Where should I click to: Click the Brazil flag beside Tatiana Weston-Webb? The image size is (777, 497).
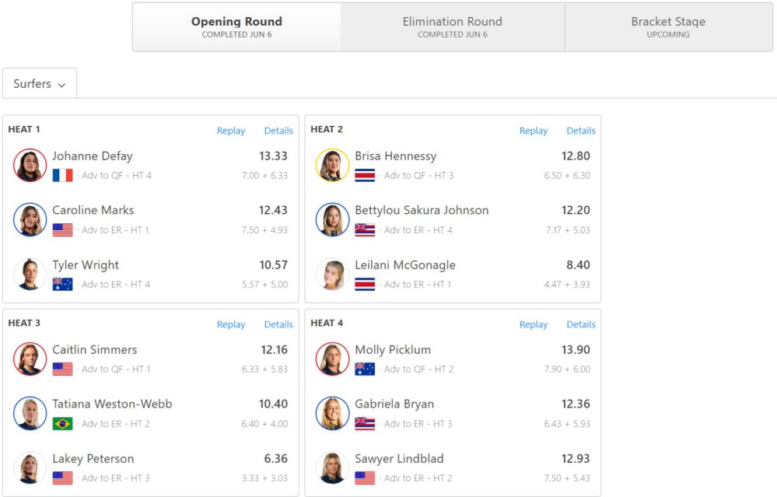click(63, 424)
